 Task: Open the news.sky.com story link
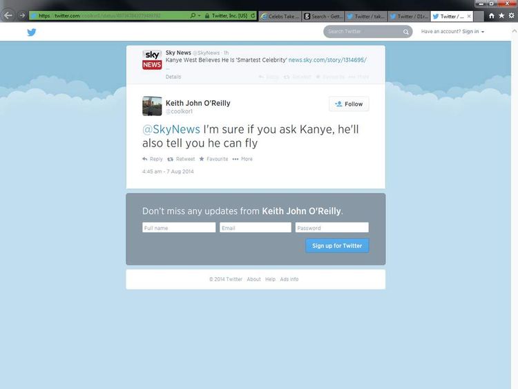[327, 60]
